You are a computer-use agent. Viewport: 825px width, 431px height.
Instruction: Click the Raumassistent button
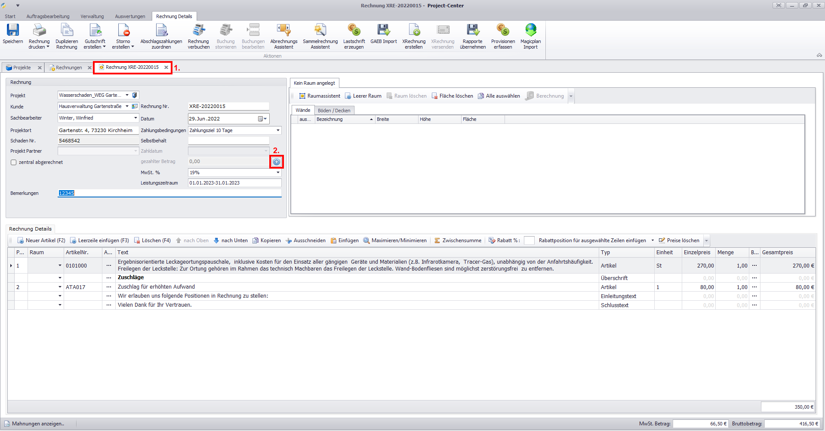click(320, 96)
